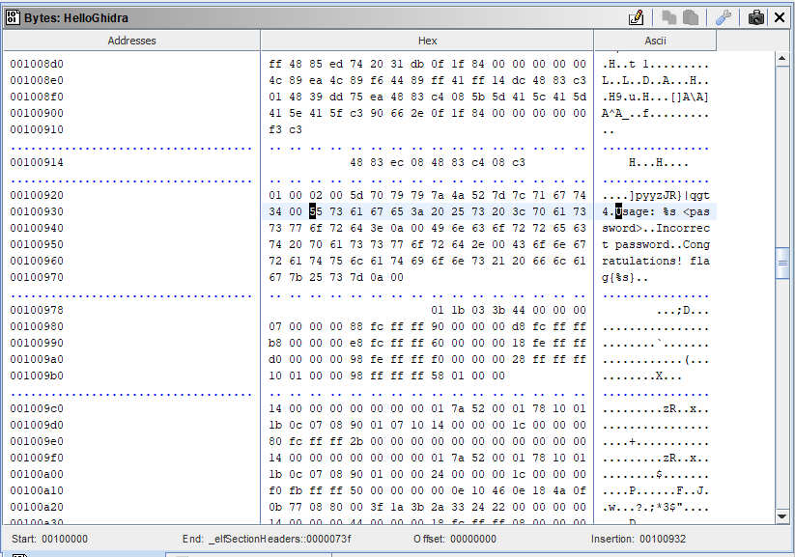This screenshot has height=557, width=795.
Task: Click hex byte '4c' starting row 001008e0
Action: point(275,80)
